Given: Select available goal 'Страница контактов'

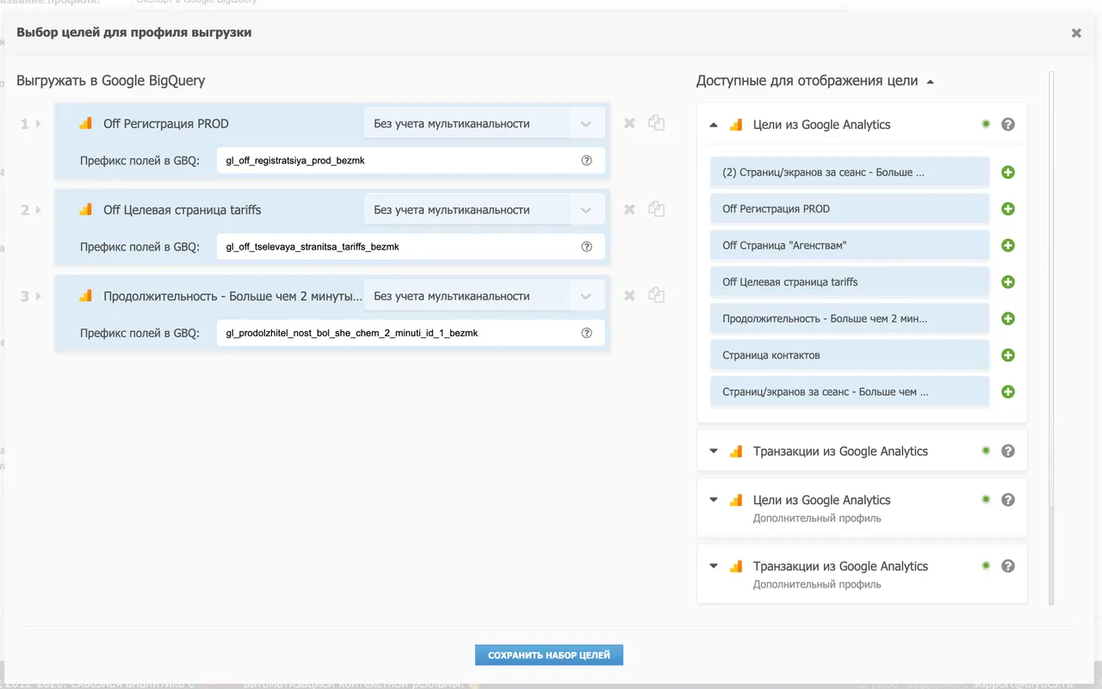Looking at the screenshot, I should 851,355.
